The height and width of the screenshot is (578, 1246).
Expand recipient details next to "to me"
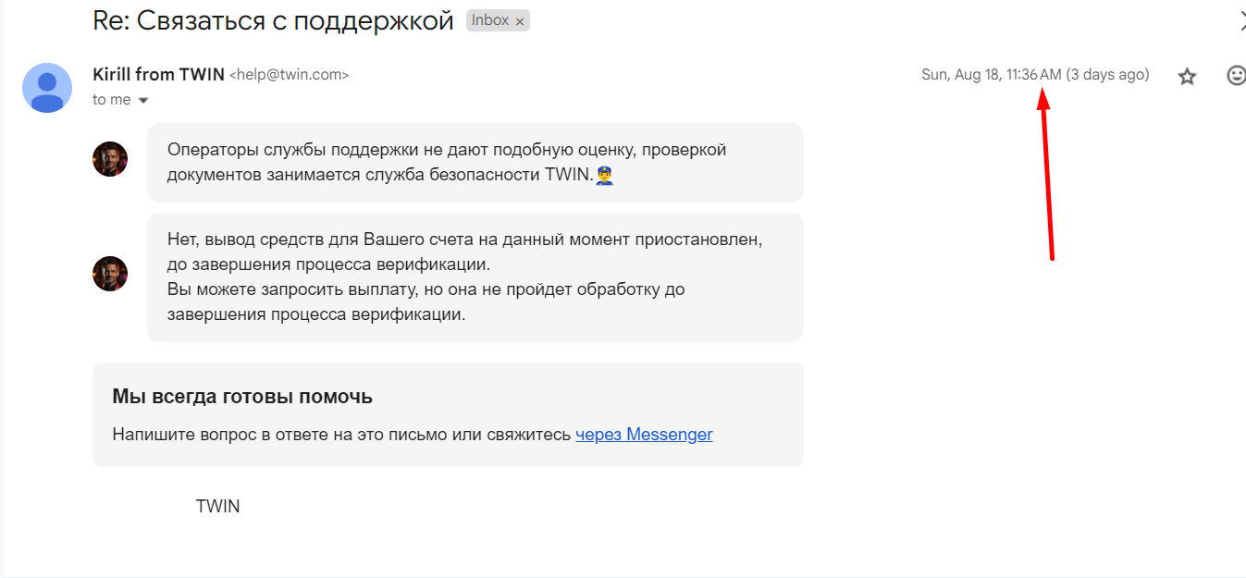(x=143, y=100)
